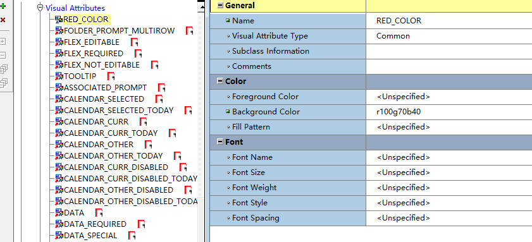
Task: Click the Comments value field
Action: (x=449, y=66)
